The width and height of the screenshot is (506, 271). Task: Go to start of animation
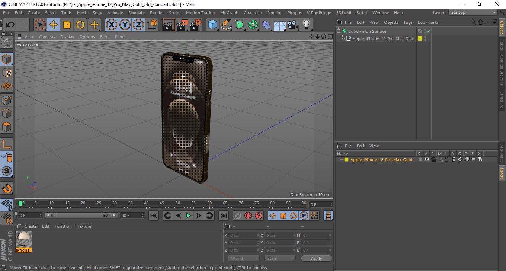pyautogui.click(x=153, y=216)
